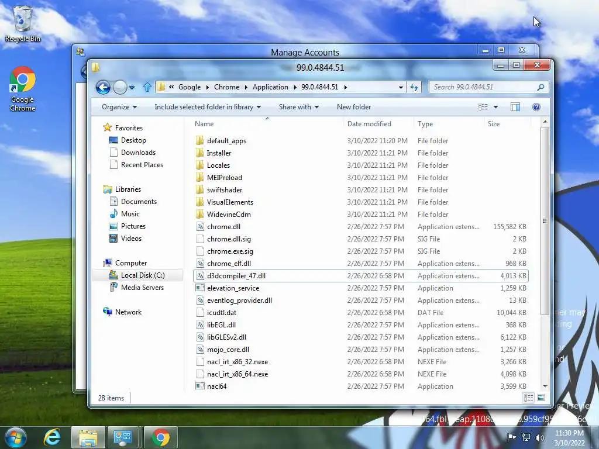Open the view options dropdown arrow
This screenshot has width=599, height=449.
point(495,107)
